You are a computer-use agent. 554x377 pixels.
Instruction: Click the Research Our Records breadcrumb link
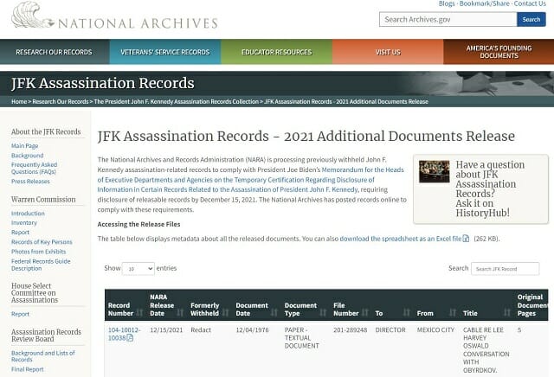[x=61, y=102]
